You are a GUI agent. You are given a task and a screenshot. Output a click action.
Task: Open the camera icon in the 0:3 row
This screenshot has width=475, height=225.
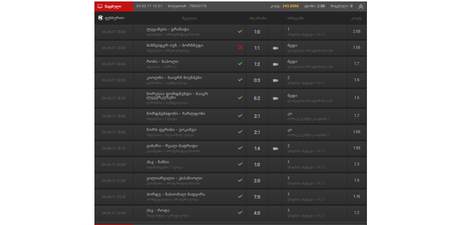coord(275,80)
